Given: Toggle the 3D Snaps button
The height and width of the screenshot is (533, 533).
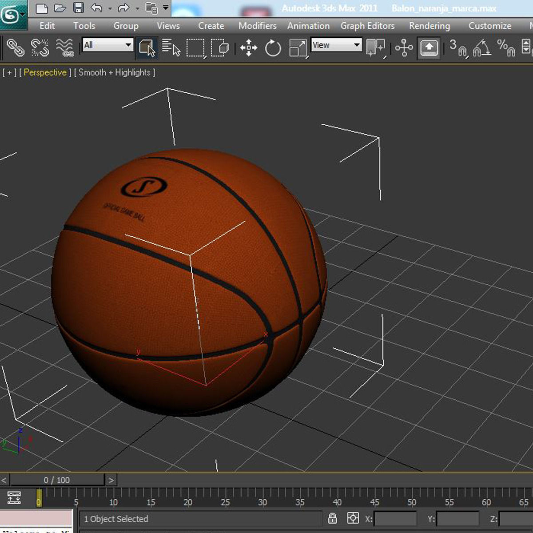Looking at the screenshot, I should [458, 48].
